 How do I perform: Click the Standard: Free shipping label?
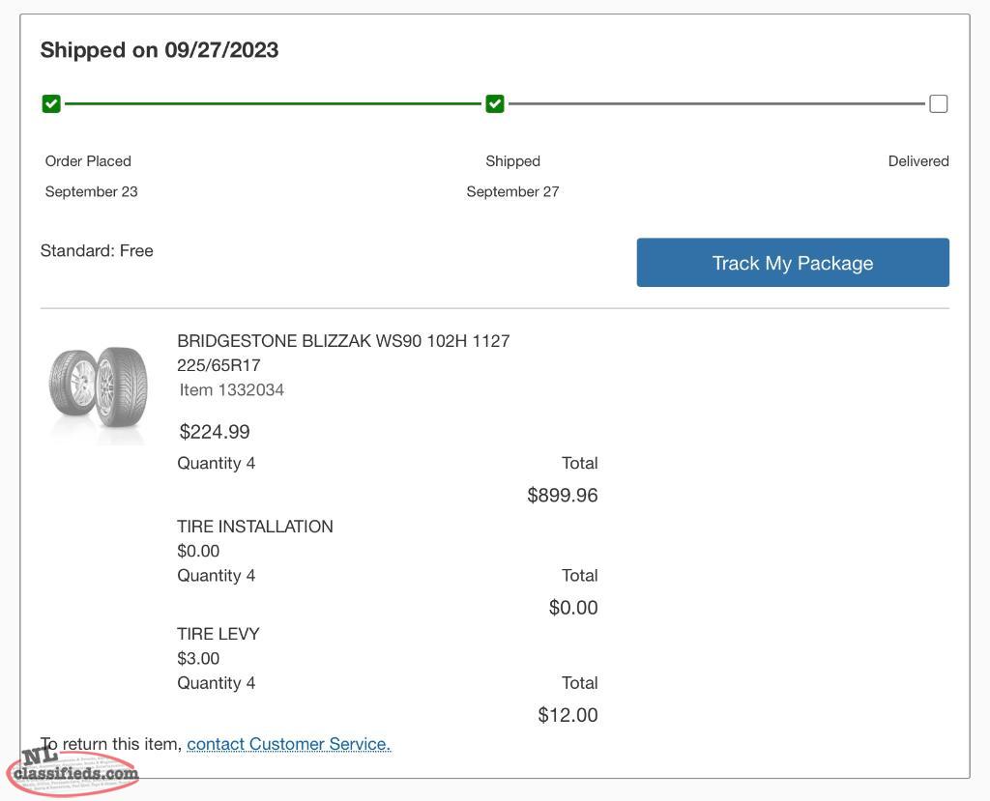(97, 251)
